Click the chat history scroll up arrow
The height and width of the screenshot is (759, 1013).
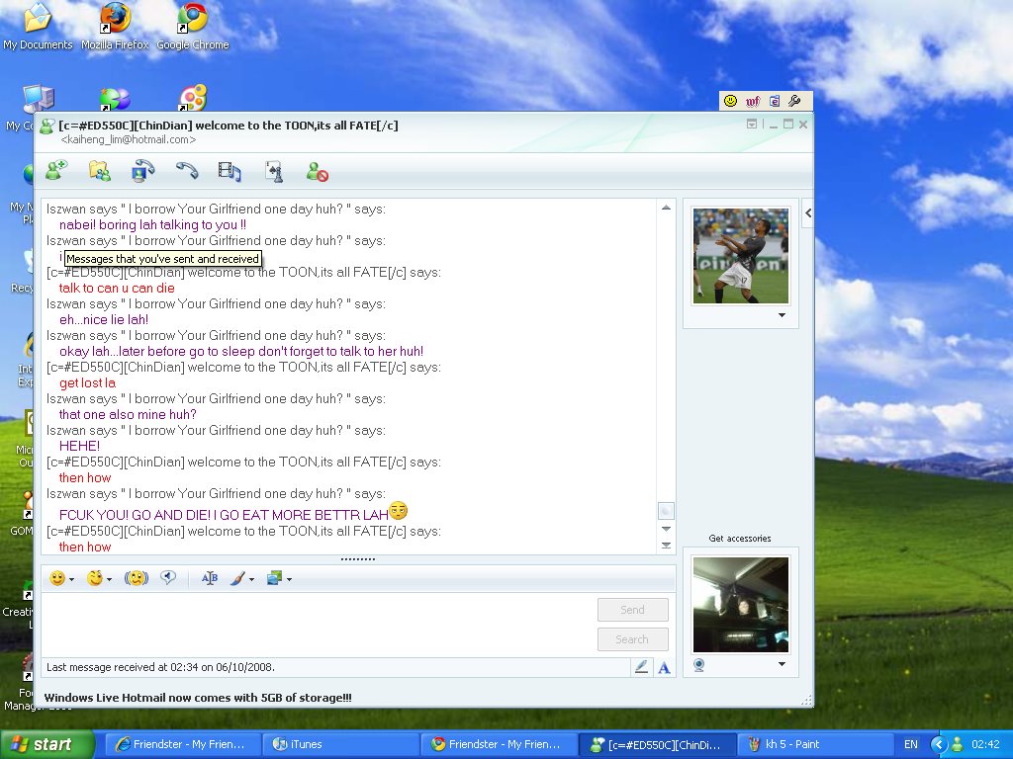tap(666, 208)
